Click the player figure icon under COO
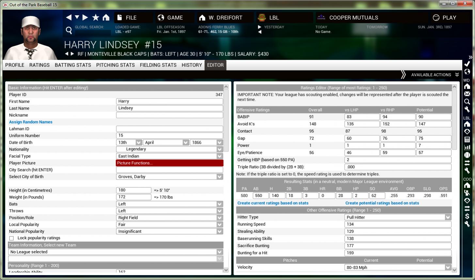 pyautogui.click(x=467, y=193)
